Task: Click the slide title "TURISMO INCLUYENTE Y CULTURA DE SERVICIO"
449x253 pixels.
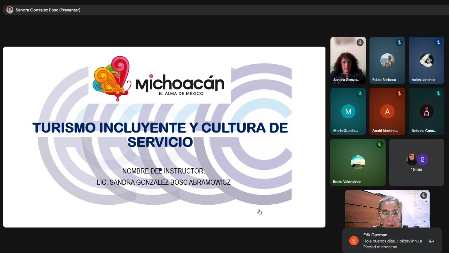Action: tap(160, 135)
